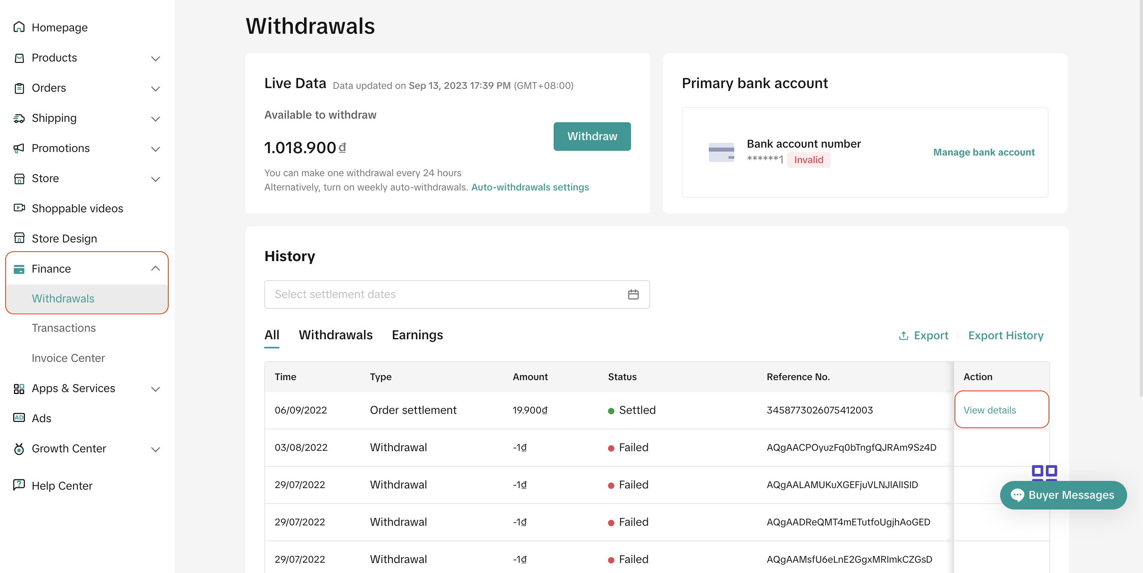Click the Help Center question icon
The height and width of the screenshot is (573, 1143).
click(x=19, y=485)
